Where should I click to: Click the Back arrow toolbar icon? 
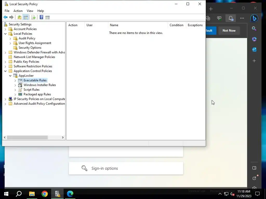5,17
